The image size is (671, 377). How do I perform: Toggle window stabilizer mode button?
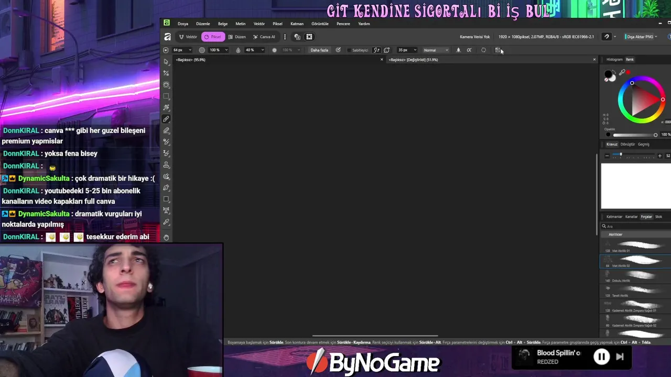(x=387, y=50)
